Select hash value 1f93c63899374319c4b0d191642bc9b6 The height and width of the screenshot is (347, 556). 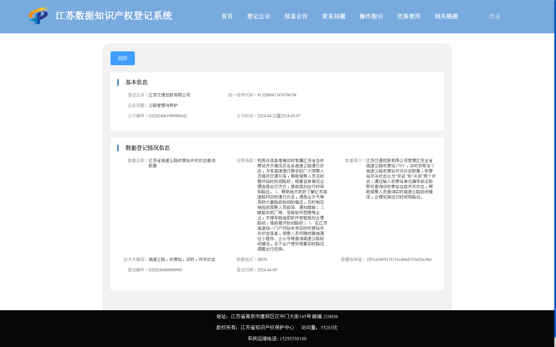(x=399, y=260)
